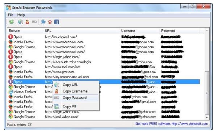Click the vertical scrollbar thumb
The image size is (214, 131).
pos(207,93)
